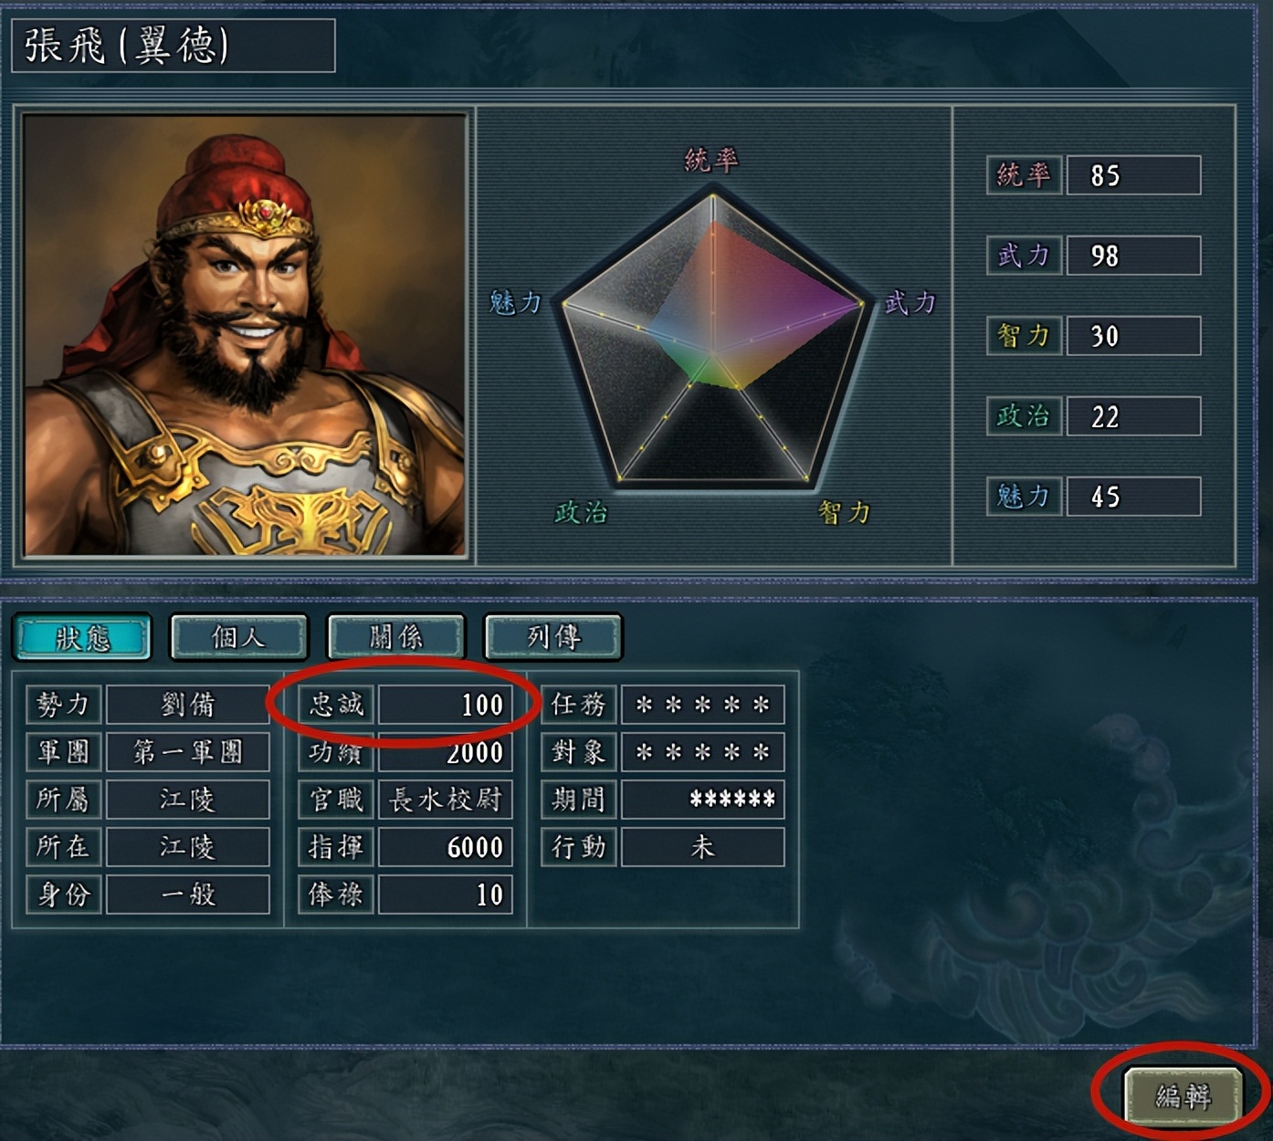Click the pentagon ability radar chart
The image size is (1273, 1141).
tap(713, 337)
